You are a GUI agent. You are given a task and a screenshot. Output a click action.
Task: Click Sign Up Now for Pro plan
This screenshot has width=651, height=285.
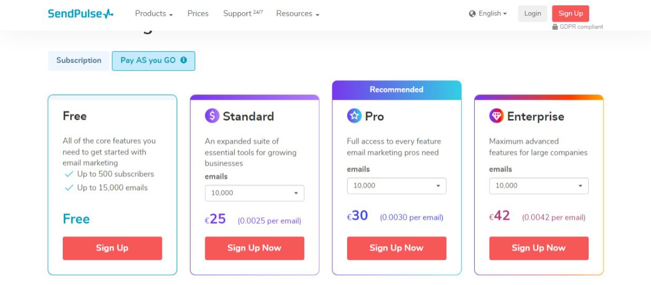(396, 248)
